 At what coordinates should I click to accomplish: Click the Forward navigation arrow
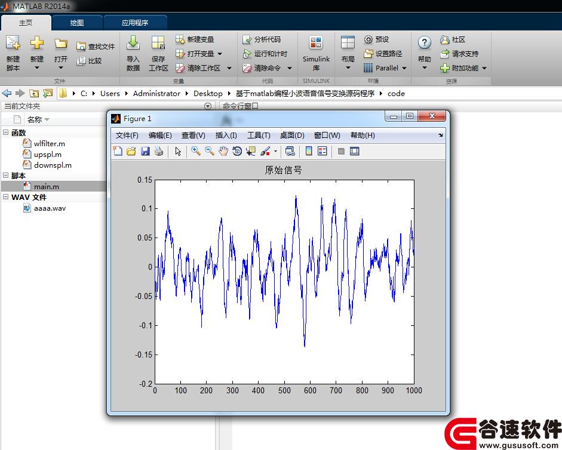[20, 94]
